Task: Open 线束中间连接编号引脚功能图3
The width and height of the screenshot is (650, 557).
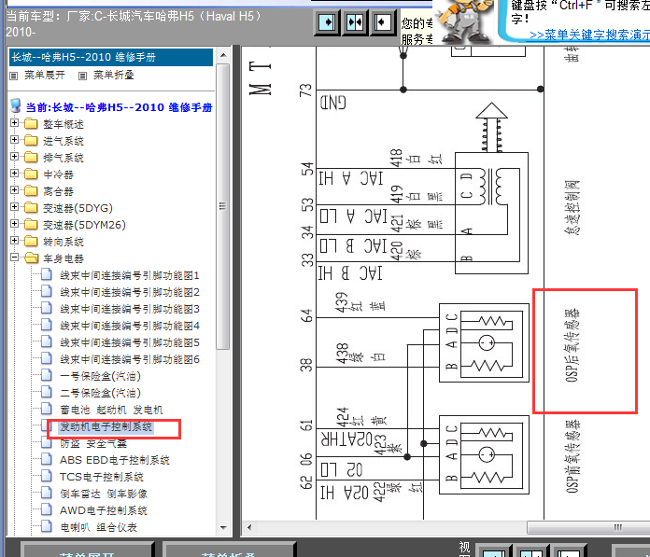Action: pos(130,309)
